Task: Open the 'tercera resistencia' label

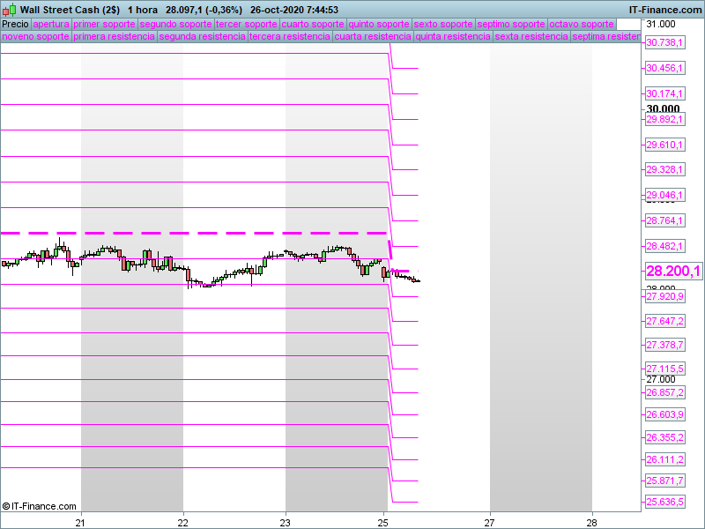Action: pyautogui.click(x=289, y=37)
